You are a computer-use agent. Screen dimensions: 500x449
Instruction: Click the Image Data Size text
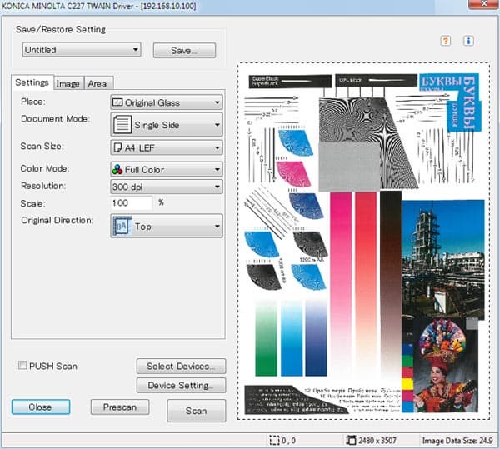point(457,441)
